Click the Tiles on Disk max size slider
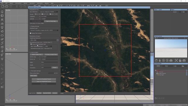Image resolution: width=188 pixels, height=106 pixels. (x=53, y=73)
